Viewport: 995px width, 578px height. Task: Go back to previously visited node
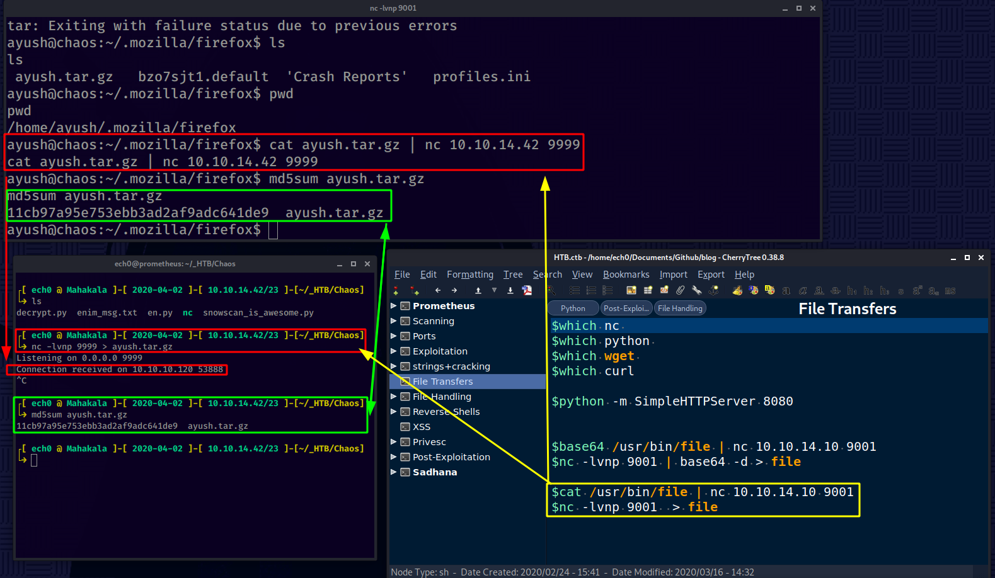tap(438, 290)
